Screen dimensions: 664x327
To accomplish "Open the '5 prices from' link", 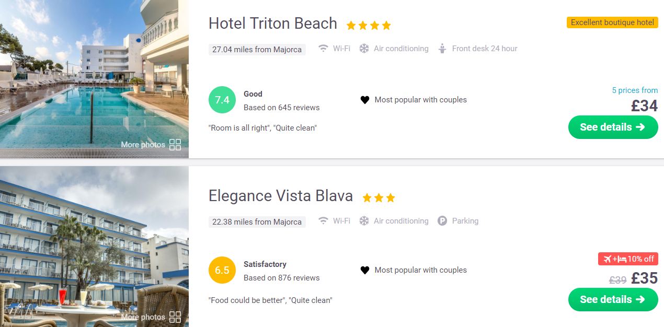I will tap(635, 90).
